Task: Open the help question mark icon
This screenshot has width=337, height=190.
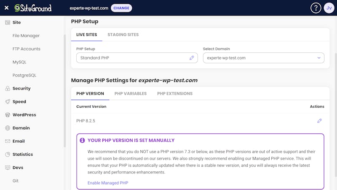Action: (x=316, y=8)
